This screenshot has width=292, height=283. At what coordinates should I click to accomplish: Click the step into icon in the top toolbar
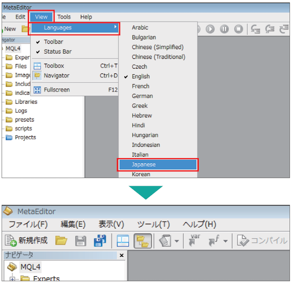click(x=255, y=29)
